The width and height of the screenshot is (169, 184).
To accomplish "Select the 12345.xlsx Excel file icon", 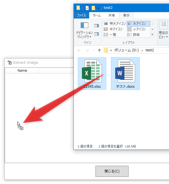I will (92, 71).
